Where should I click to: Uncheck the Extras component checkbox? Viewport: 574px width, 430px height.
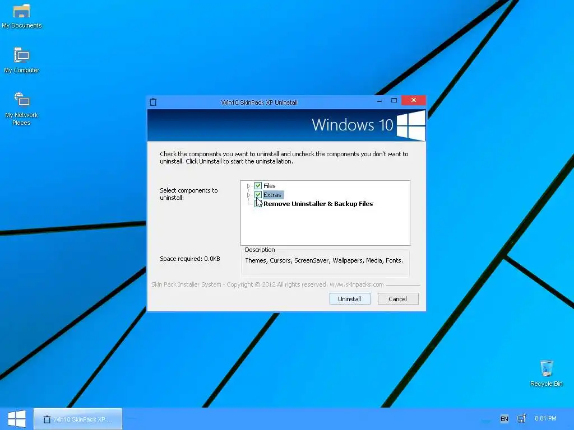coord(258,194)
